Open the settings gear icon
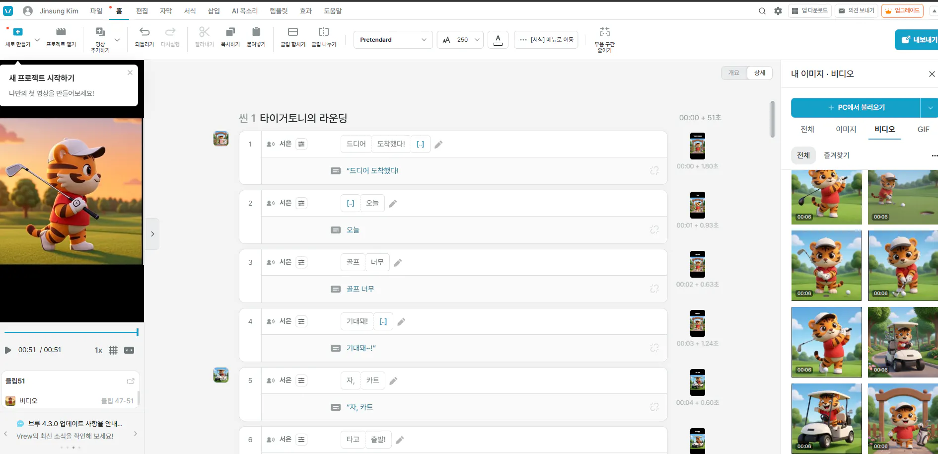The height and width of the screenshot is (454, 938). click(x=778, y=11)
